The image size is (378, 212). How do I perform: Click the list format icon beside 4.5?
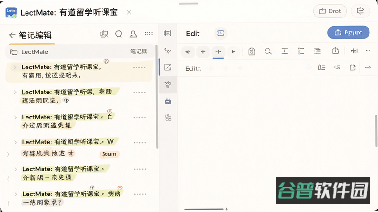point(322,68)
